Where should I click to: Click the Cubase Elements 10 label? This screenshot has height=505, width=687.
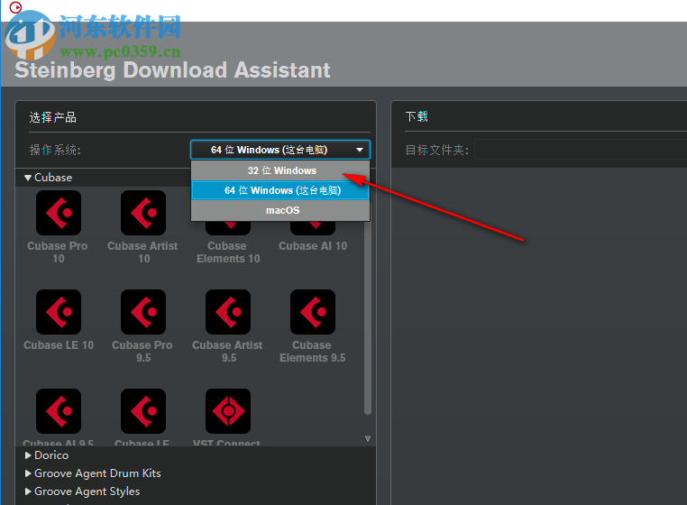click(228, 252)
